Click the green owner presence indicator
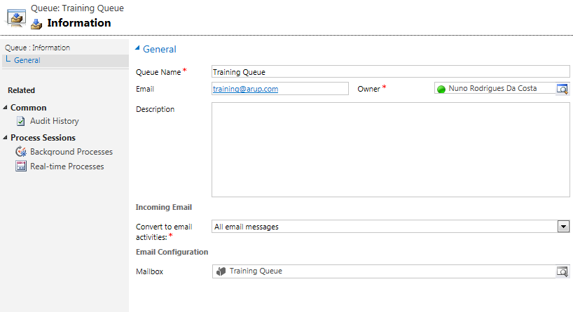This screenshot has width=573, height=312. tap(441, 89)
